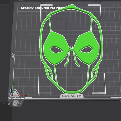Click the Warning hot surface text

point(16,98)
